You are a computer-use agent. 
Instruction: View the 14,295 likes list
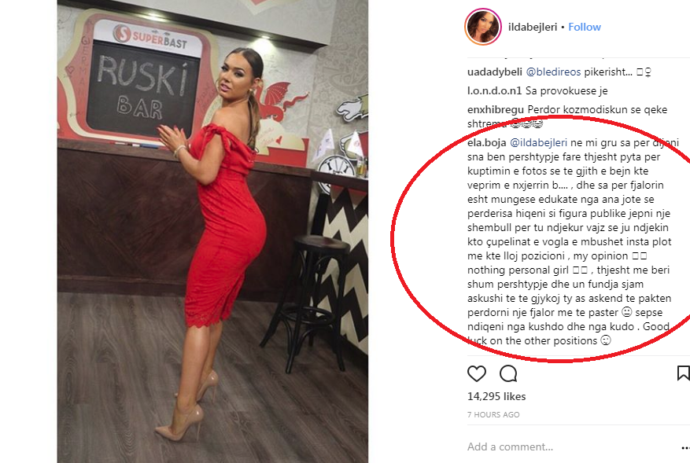496,396
